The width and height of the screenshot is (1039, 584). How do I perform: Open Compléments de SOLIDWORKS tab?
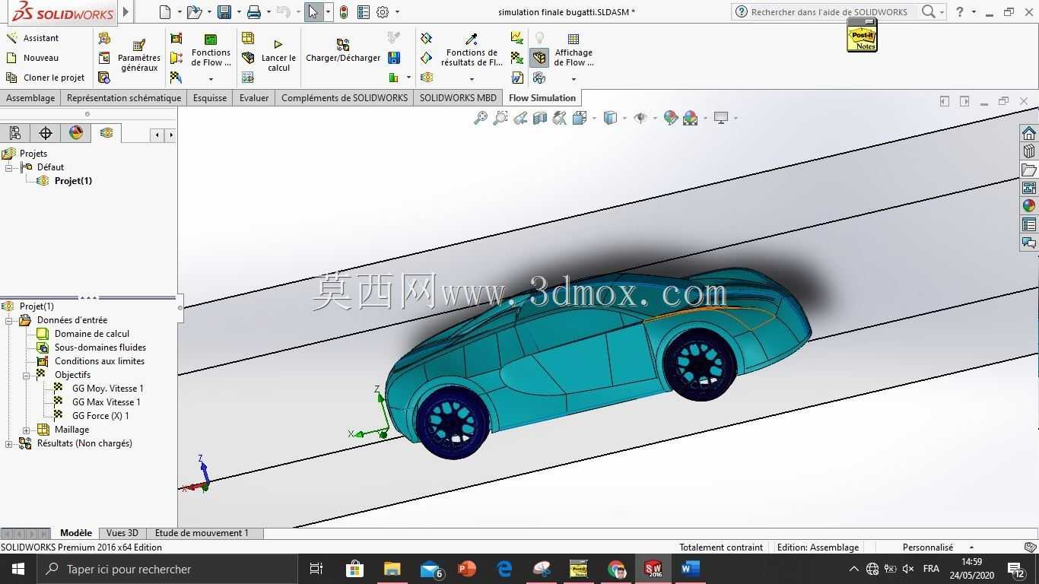345,98
